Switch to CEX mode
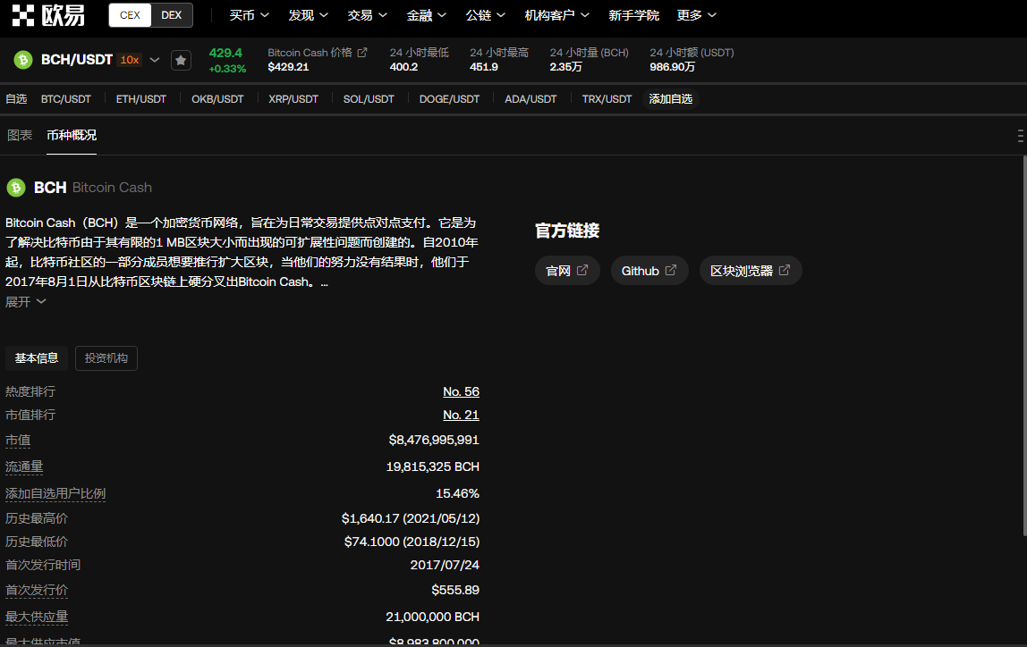Image resolution: width=1027 pixels, height=647 pixels. click(x=130, y=15)
